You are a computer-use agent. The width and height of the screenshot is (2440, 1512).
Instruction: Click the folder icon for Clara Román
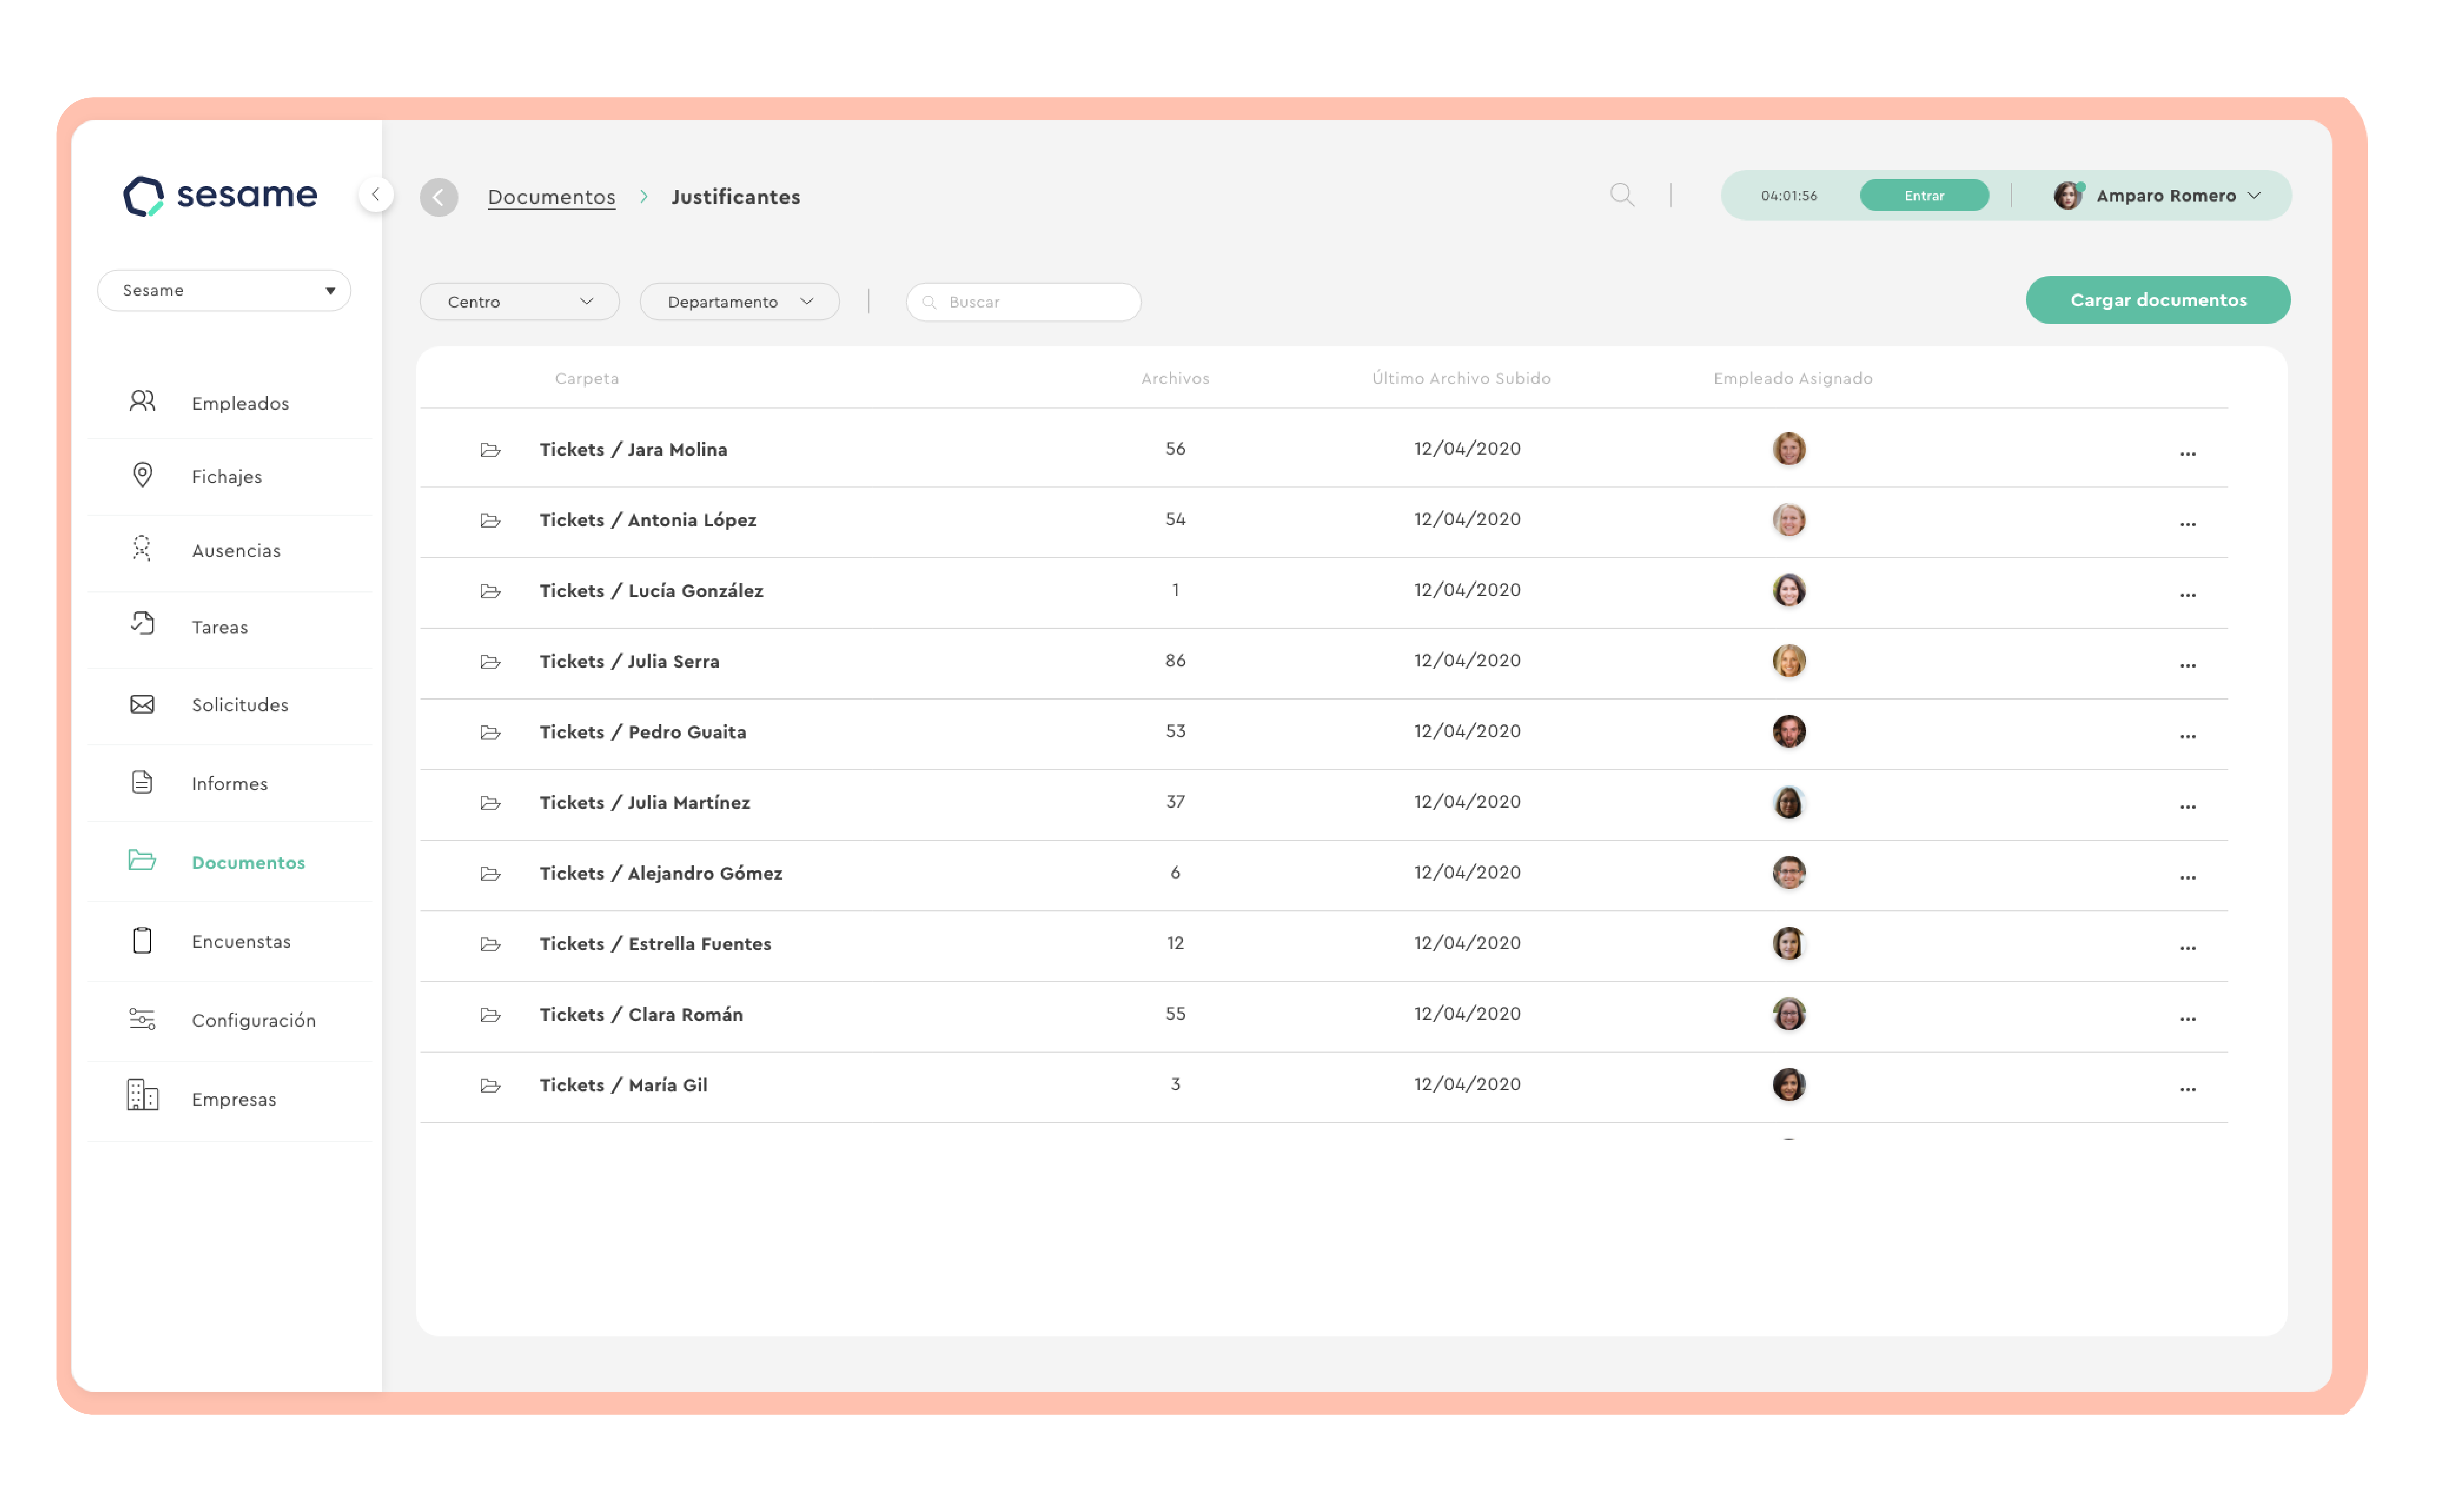(x=490, y=1015)
